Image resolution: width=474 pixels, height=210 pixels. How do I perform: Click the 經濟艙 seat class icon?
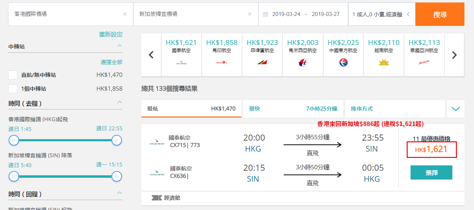[157, 198]
